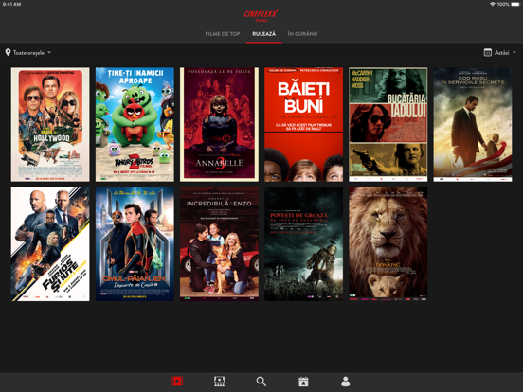
Task: Tap the calendar icon next to Astăzi
Action: click(487, 52)
